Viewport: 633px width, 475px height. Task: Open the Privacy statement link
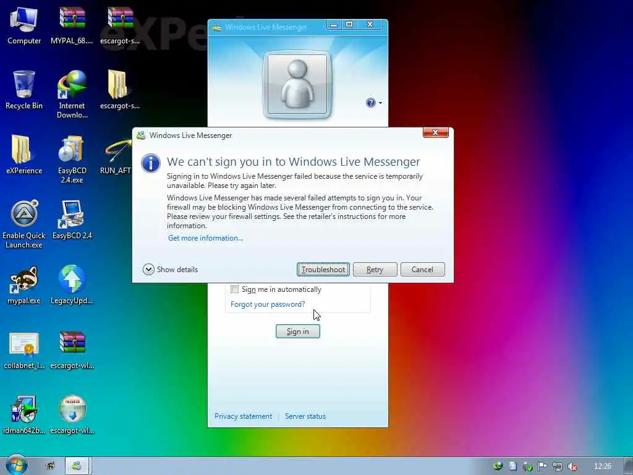(x=243, y=416)
